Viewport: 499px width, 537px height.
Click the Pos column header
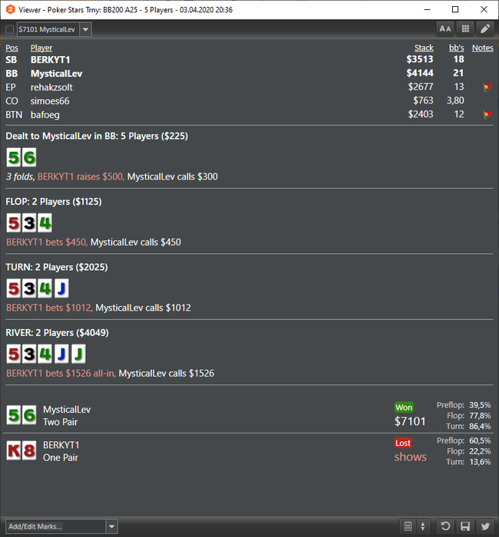(x=12, y=48)
